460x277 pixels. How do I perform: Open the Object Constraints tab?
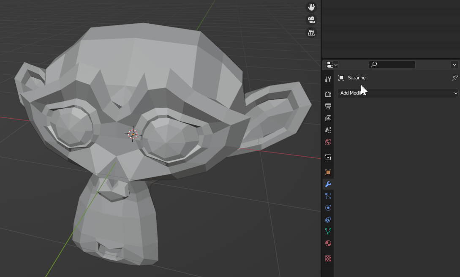tap(328, 220)
